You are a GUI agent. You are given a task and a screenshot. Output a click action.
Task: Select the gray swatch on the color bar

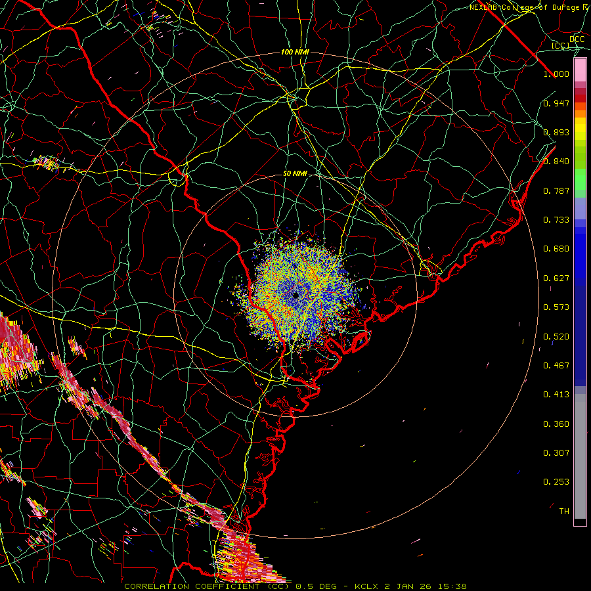[580, 456]
